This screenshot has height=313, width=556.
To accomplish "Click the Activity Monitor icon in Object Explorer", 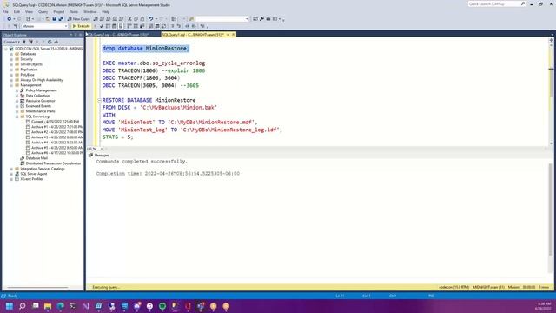I will (x=56, y=42).
